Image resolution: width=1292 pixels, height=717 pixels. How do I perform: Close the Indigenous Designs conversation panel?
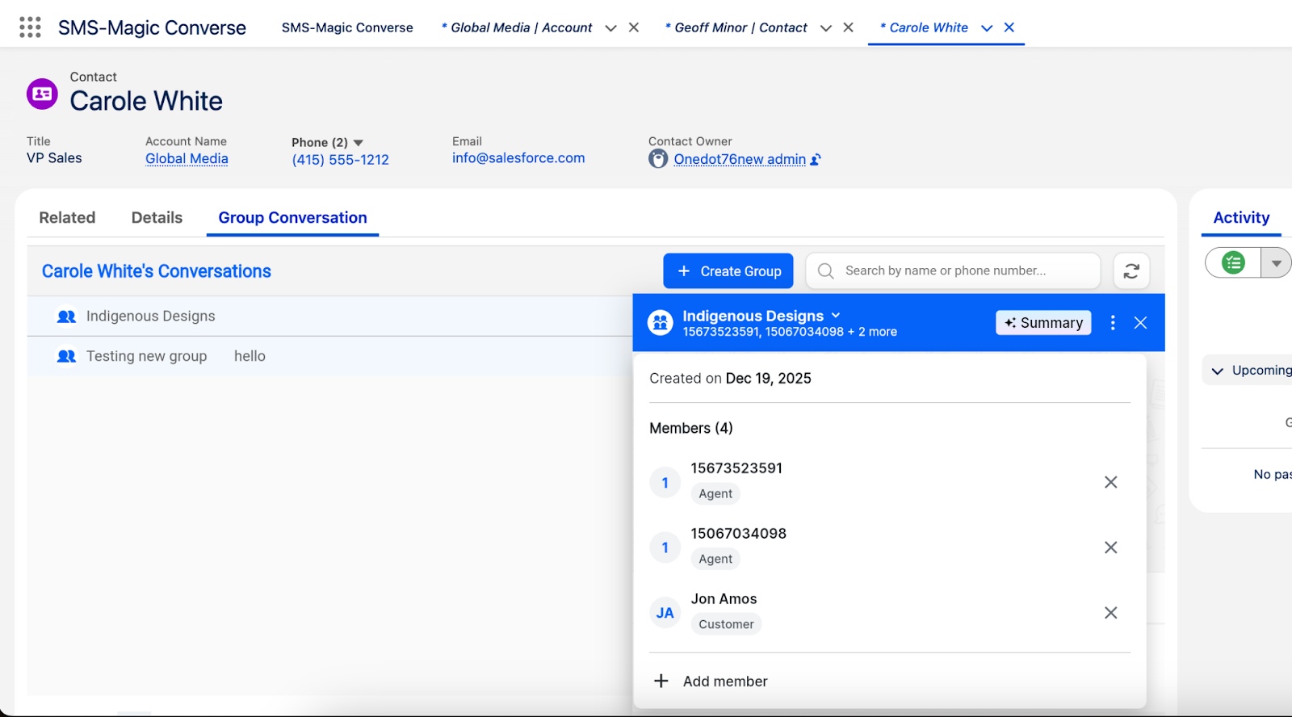[x=1140, y=323]
